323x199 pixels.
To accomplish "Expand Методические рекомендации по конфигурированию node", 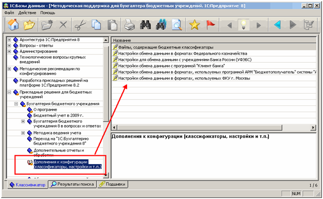I will pyautogui.click(x=9, y=69).
